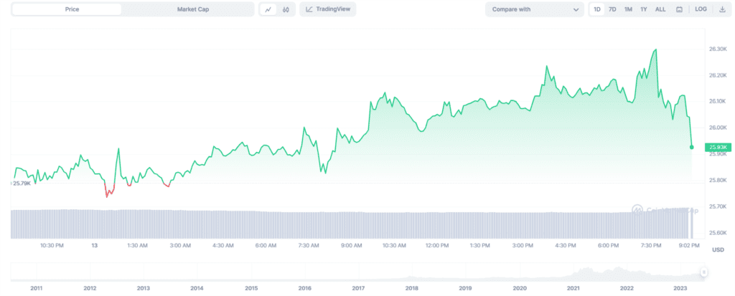This screenshot has width=735, height=296.
Task: Click the range slider handle near 2023
Action: coord(703,272)
